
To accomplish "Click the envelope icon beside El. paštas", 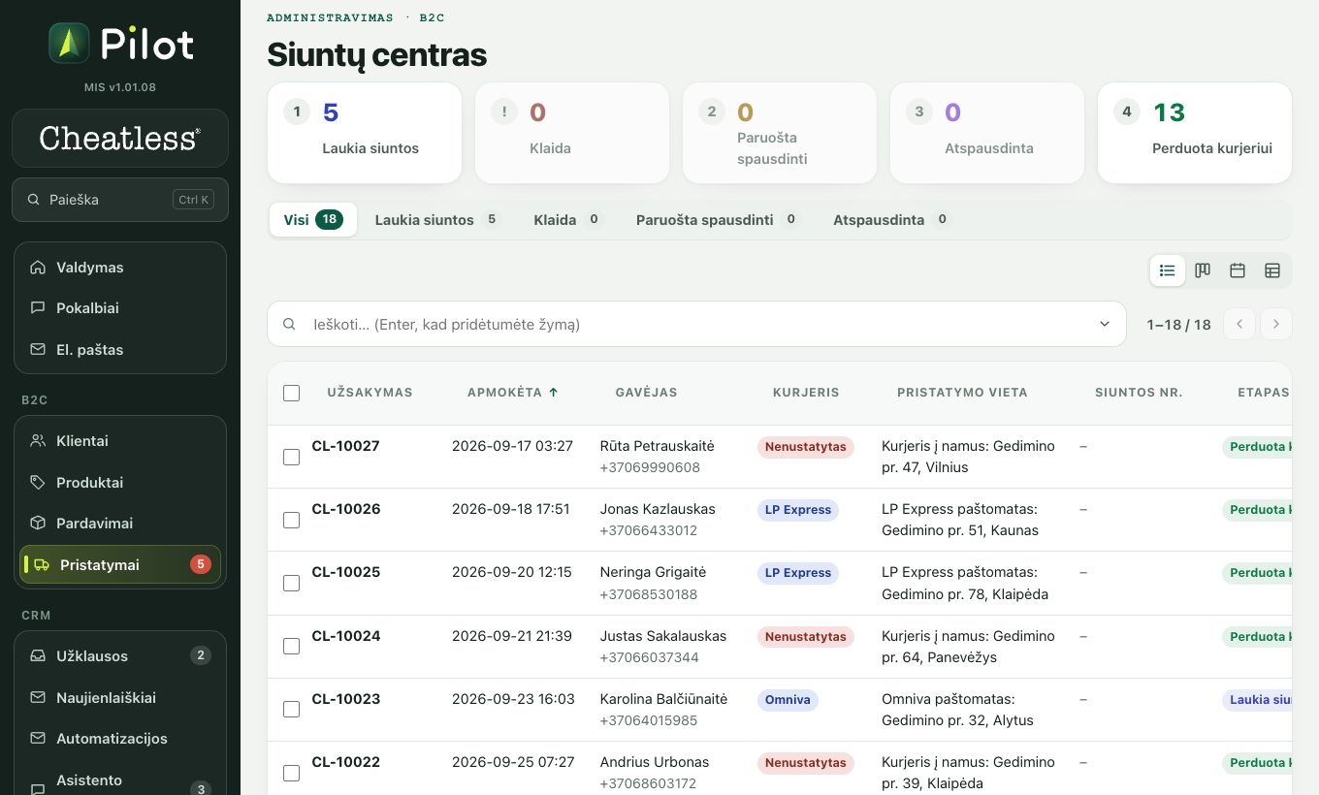I will point(38,350).
